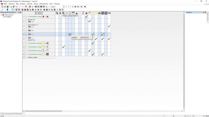Open the 'Изменить' menu
209x117 pixels.
click(12, 4)
